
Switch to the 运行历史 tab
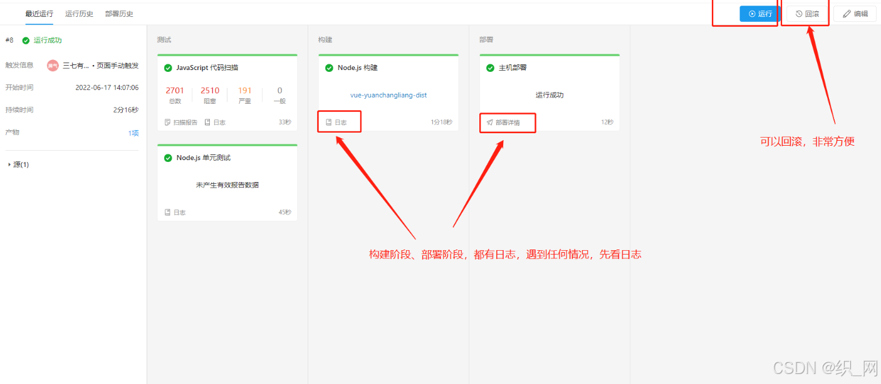(x=79, y=13)
